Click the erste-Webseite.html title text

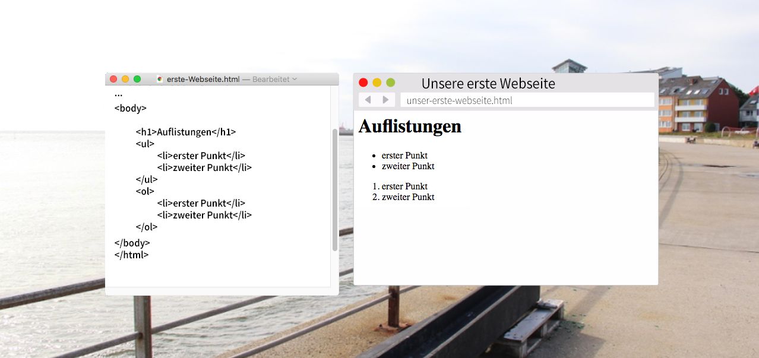pyautogui.click(x=203, y=79)
